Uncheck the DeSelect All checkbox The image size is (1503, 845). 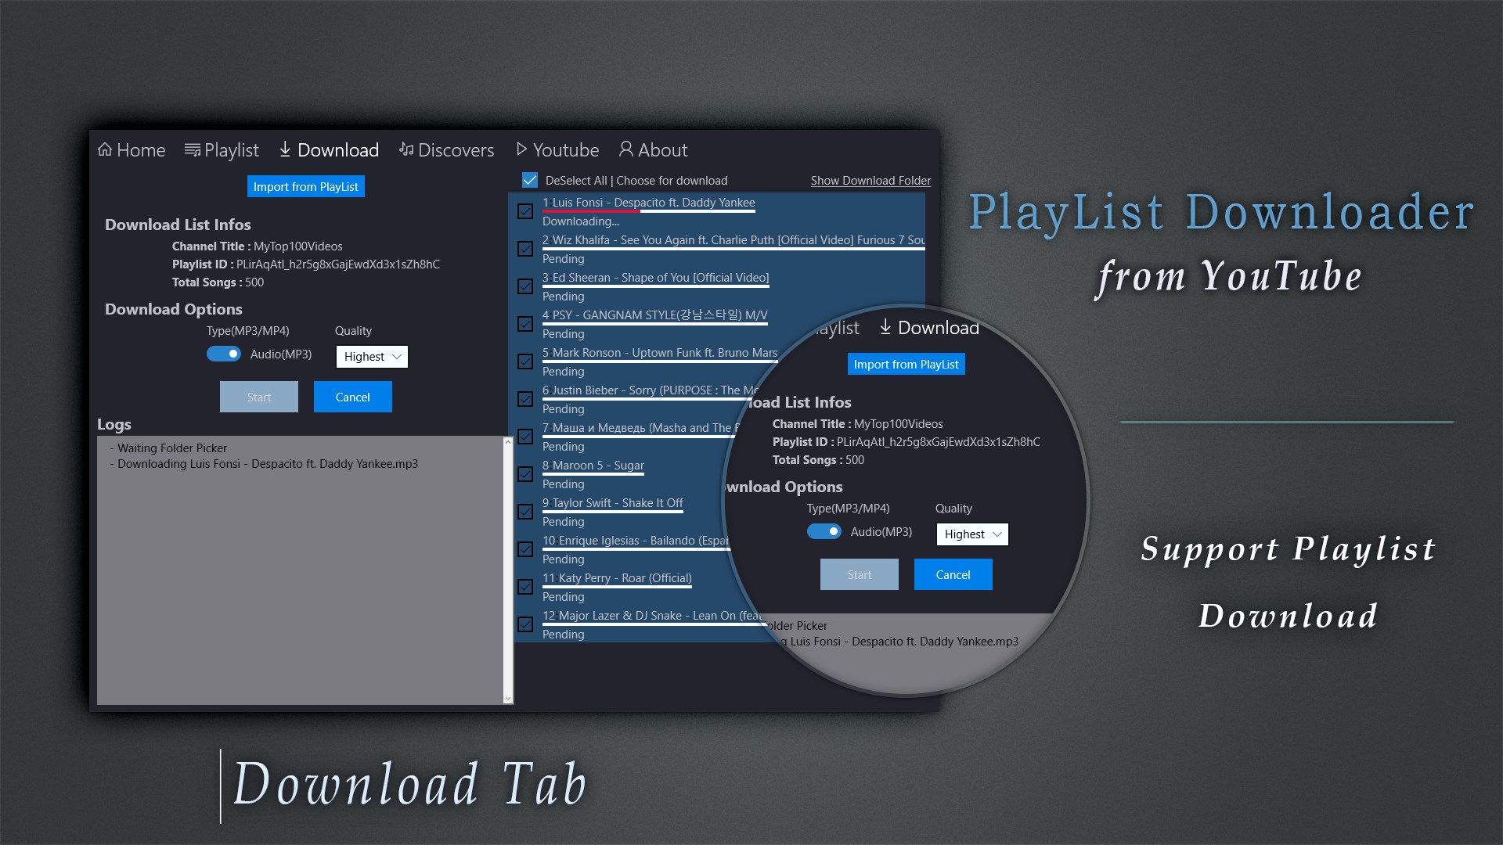pyautogui.click(x=530, y=180)
